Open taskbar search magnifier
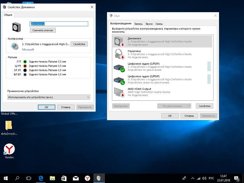244x183 pixels. (x=17, y=178)
